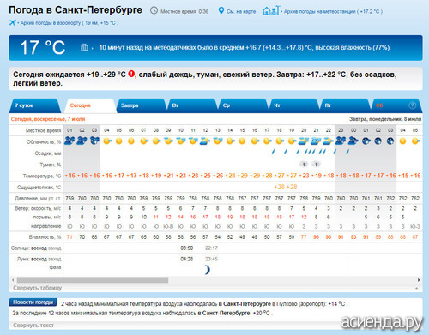
Task: Click the cloudiness icon under hour 12
Action: coord(205,141)
